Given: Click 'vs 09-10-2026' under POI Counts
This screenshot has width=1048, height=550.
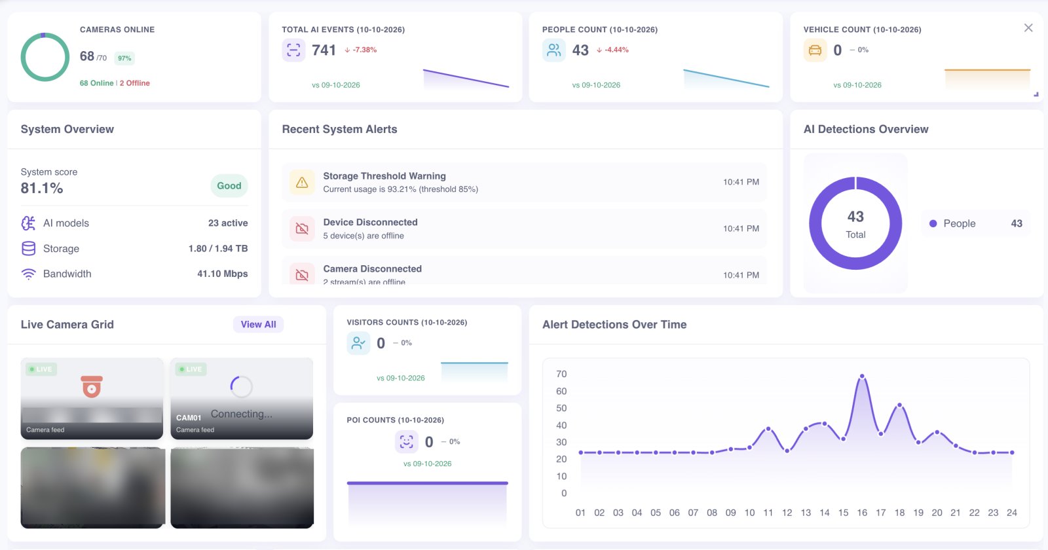Looking at the screenshot, I should [x=427, y=464].
